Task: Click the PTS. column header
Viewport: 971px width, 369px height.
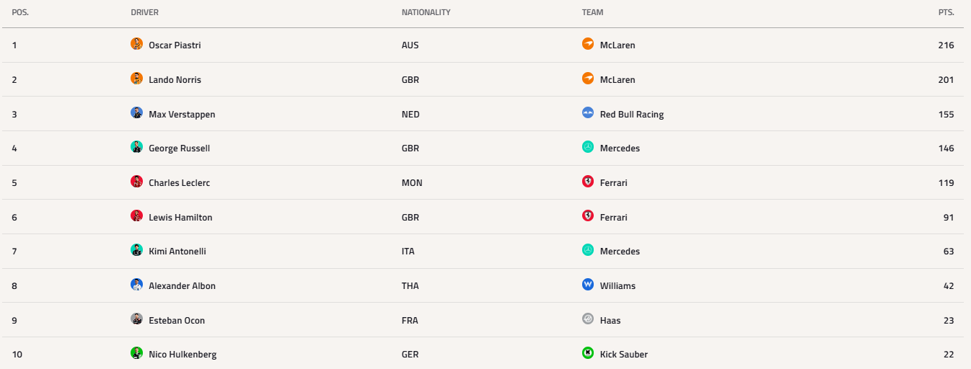Action: pyautogui.click(x=946, y=12)
